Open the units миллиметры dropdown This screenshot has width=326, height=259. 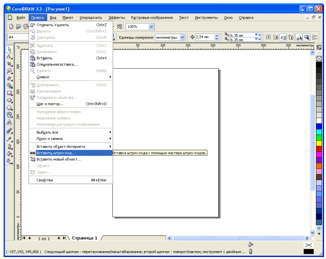click(182, 37)
